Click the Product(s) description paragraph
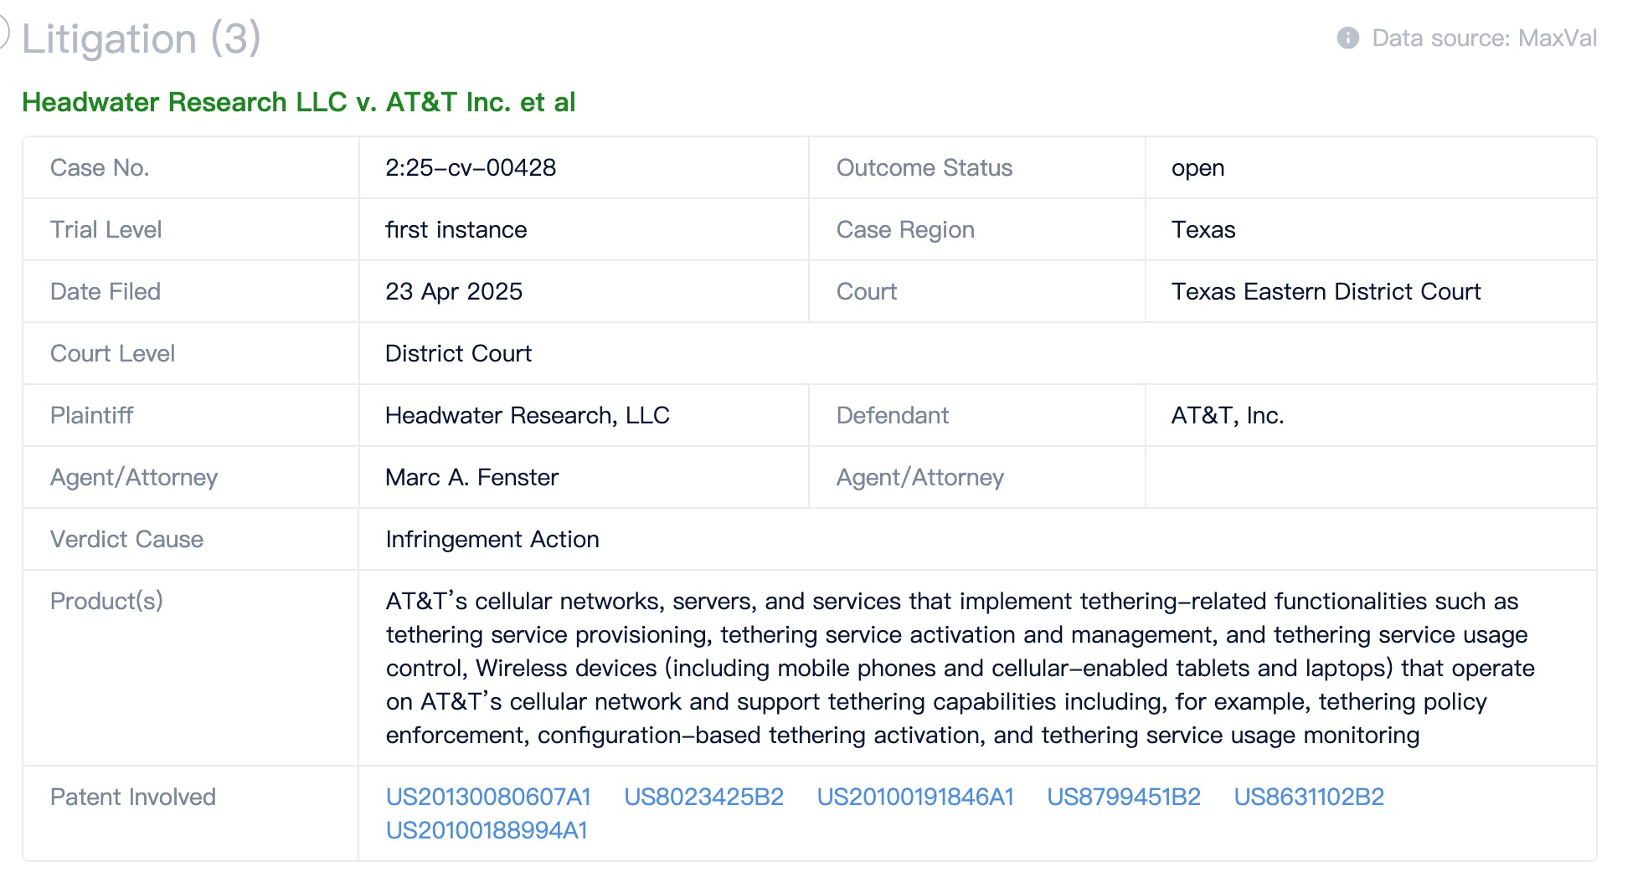1648x882 pixels. (960, 668)
